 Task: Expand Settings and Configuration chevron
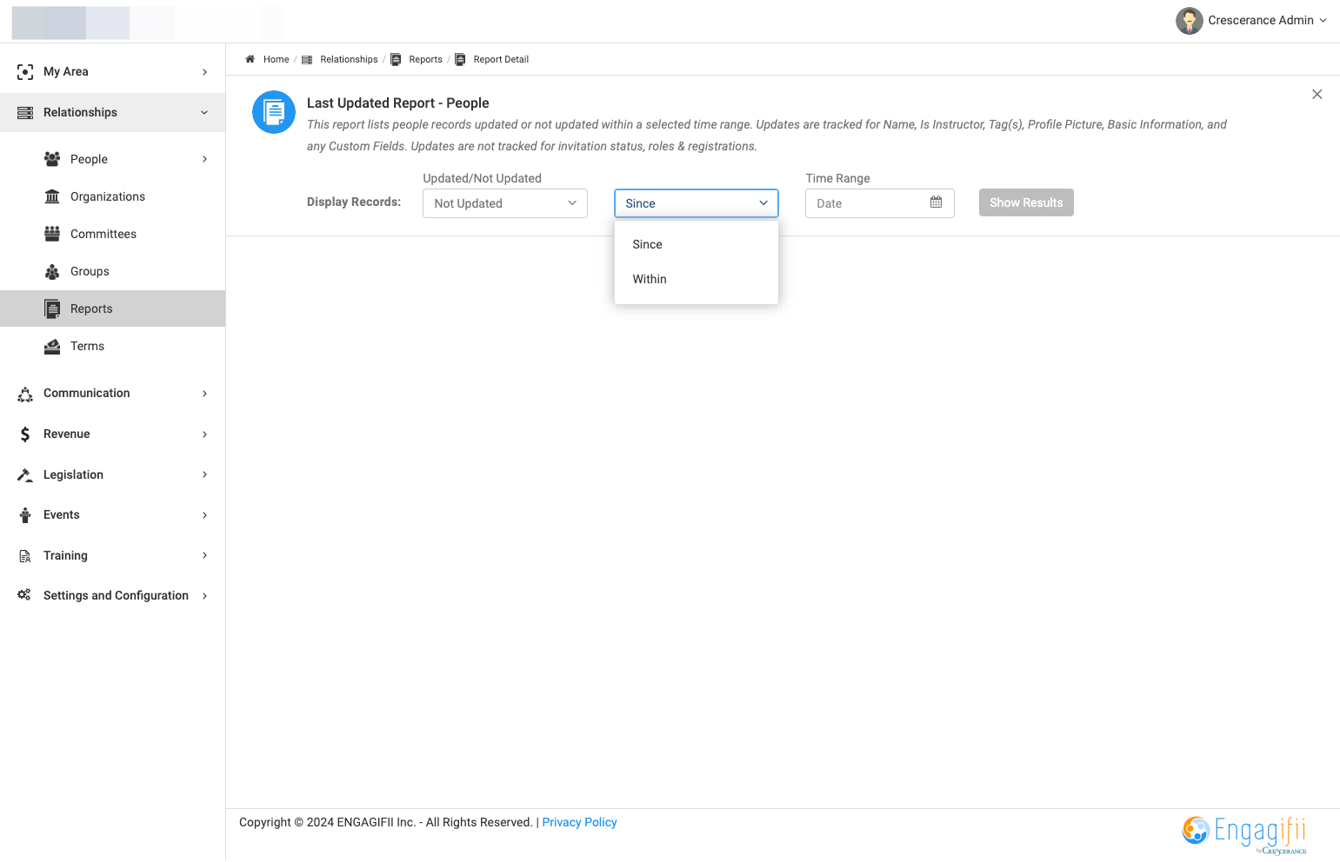click(x=205, y=596)
